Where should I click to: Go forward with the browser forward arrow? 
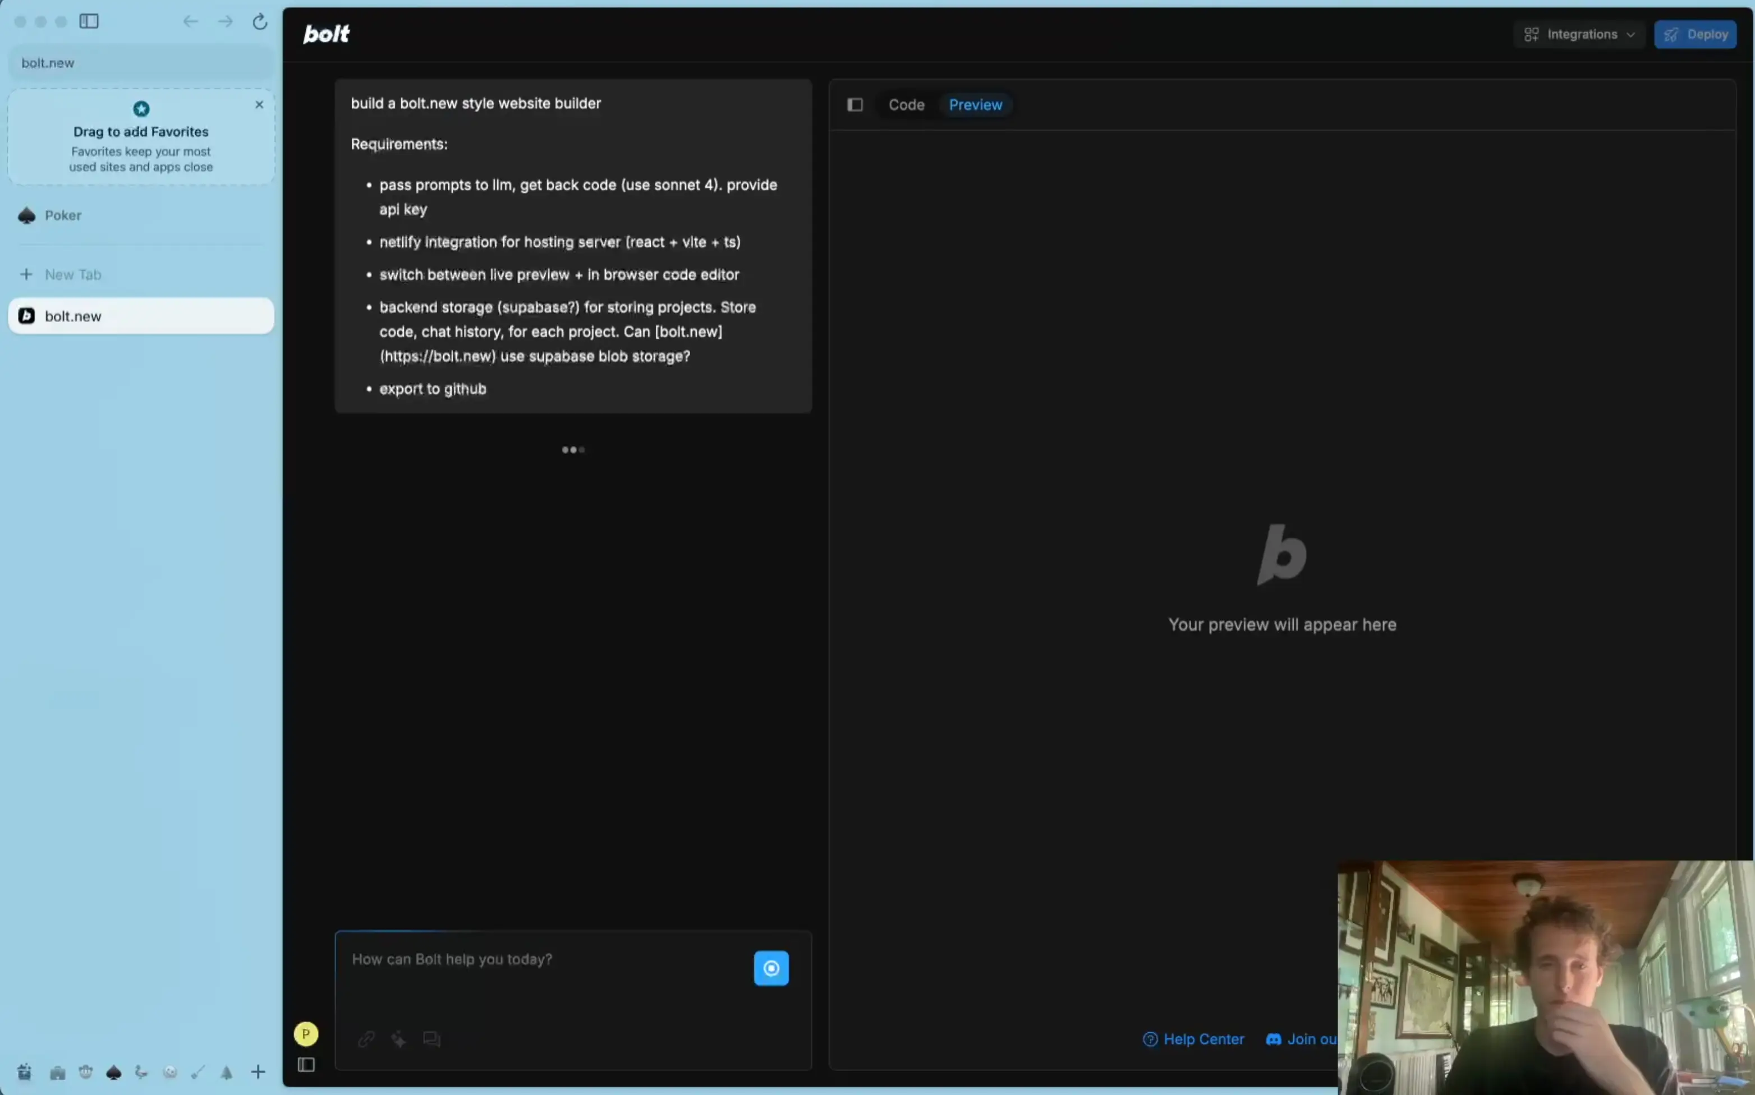pos(225,21)
